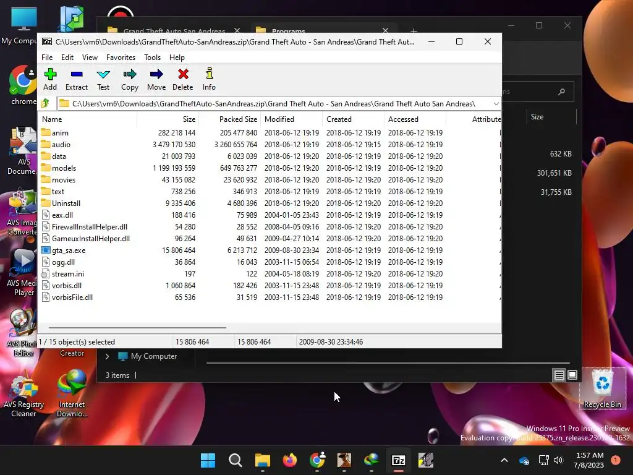633x475 pixels.
Task: Click the volume tray icon
Action: click(x=558, y=460)
